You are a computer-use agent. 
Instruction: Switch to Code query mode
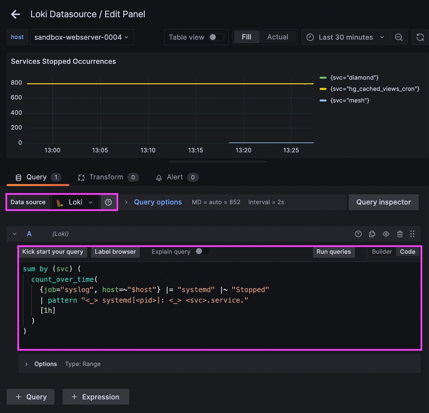point(408,252)
